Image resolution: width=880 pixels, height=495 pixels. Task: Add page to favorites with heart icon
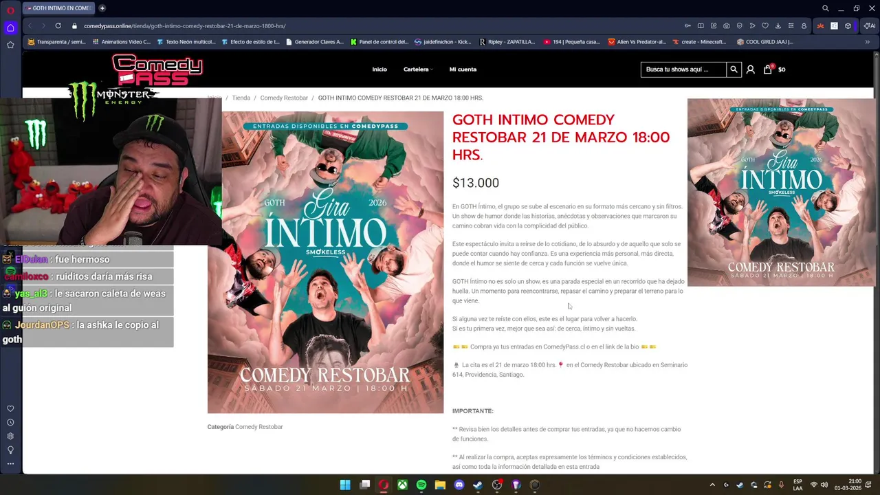[x=765, y=26]
